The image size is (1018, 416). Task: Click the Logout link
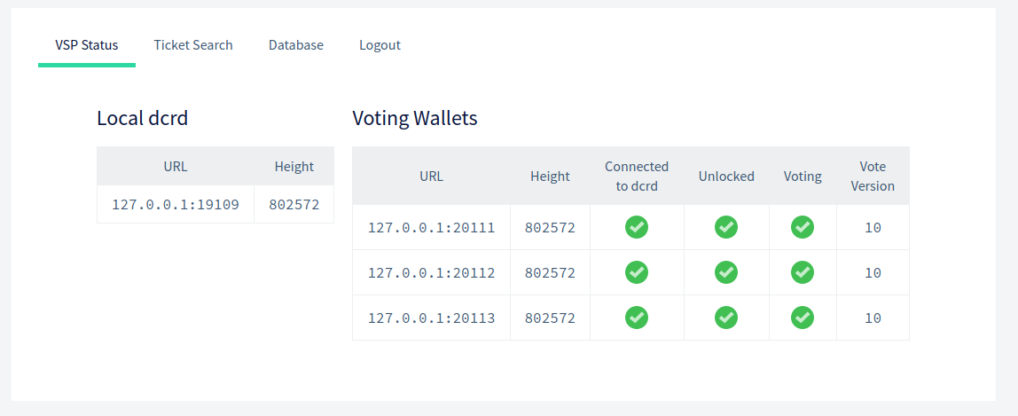click(x=380, y=45)
